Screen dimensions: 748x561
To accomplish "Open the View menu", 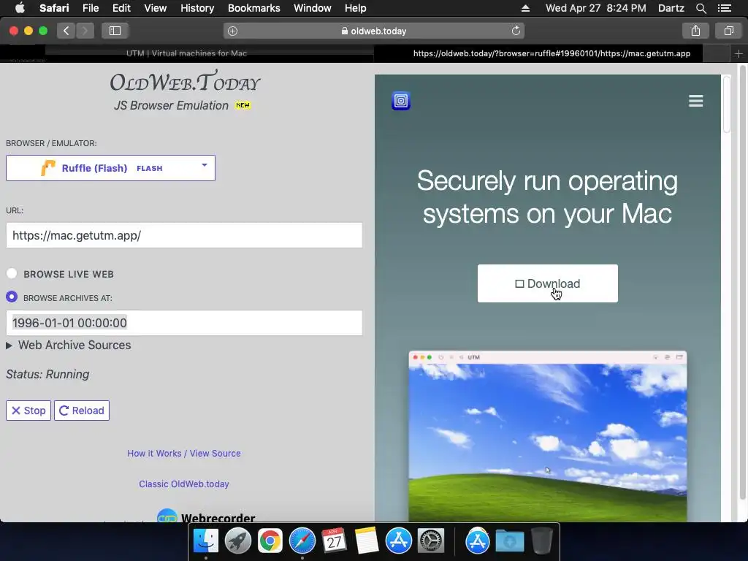I will (156, 8).
